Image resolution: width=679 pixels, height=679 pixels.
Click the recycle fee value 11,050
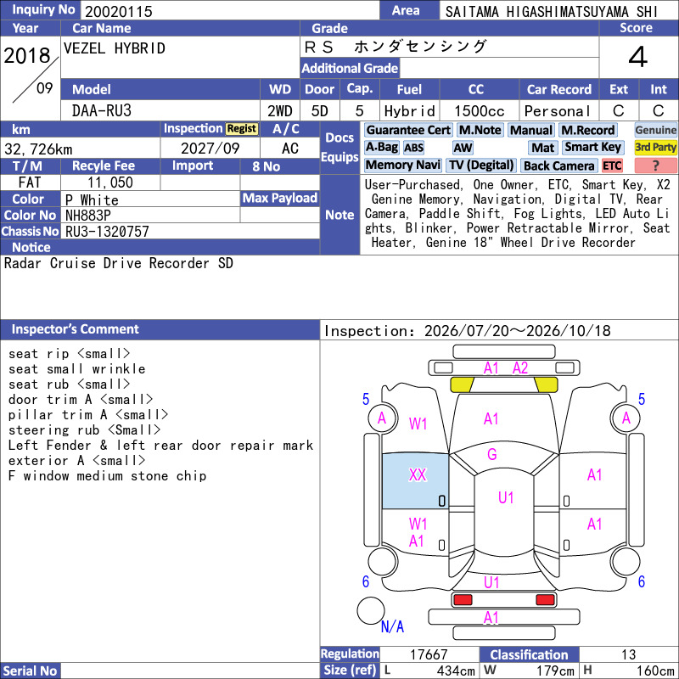pos(110,182)
